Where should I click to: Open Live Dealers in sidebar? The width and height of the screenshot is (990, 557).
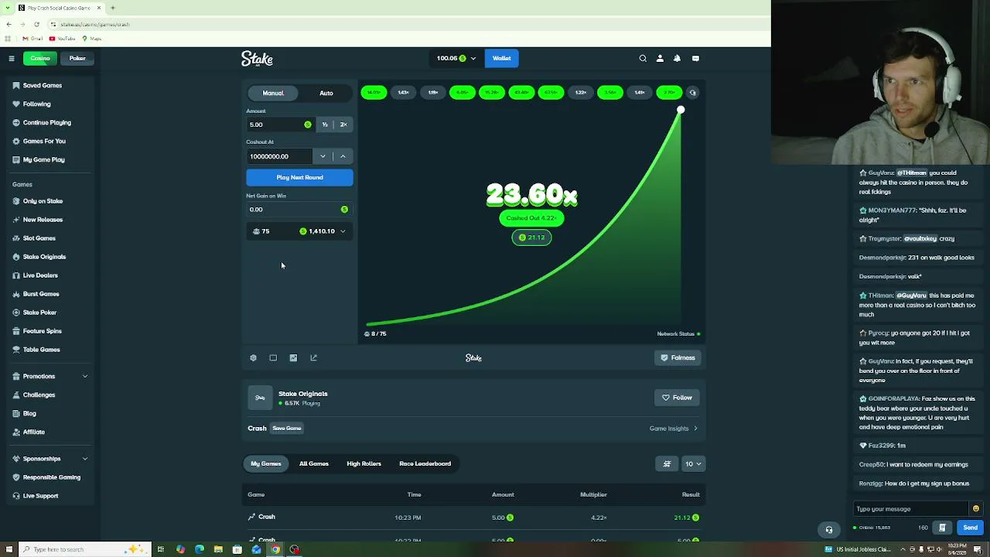[40, 275]
